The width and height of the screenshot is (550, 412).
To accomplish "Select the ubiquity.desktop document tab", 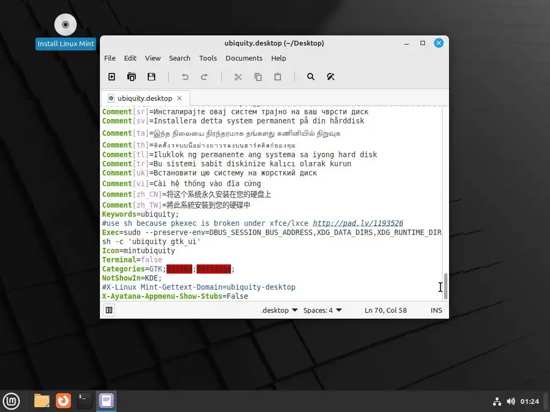I will tap(145, 99).
